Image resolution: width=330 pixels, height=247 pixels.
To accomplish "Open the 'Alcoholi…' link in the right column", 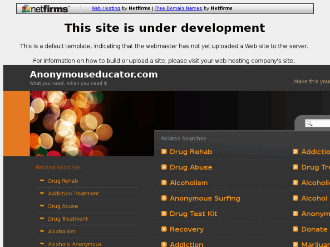I will point(315,183).
